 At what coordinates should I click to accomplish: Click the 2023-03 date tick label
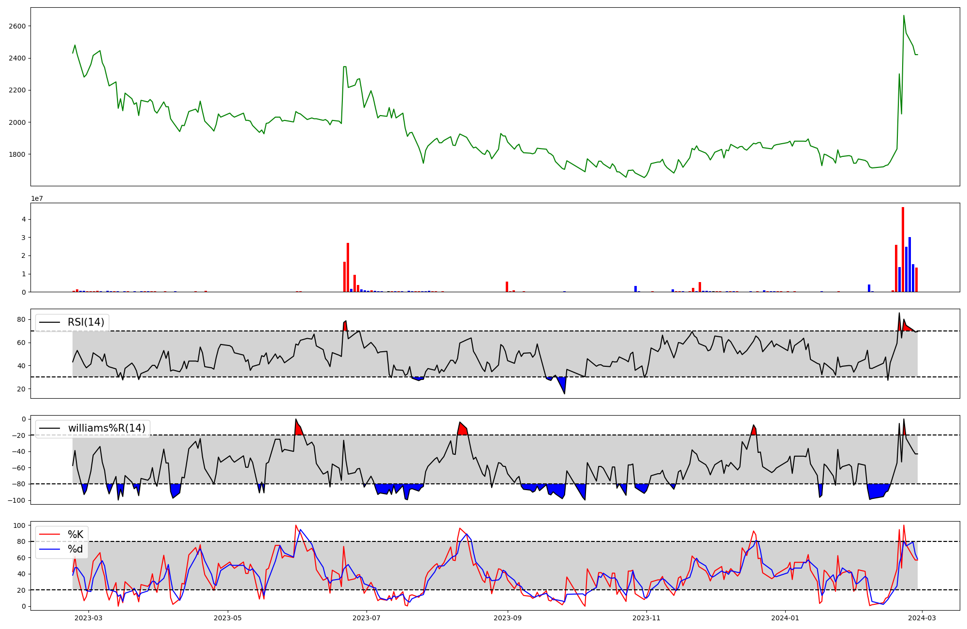click(x=89, y=618)
